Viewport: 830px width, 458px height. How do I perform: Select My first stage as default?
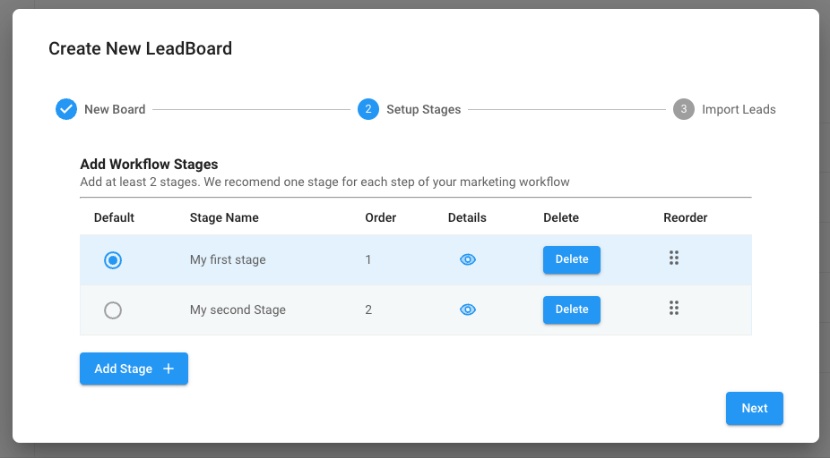(x=113, y=260)
